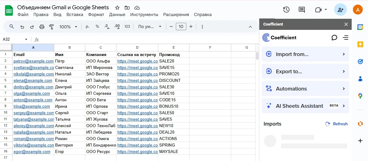
Task: Open the zoom 100% dropdown
Action: coord(68,27)
